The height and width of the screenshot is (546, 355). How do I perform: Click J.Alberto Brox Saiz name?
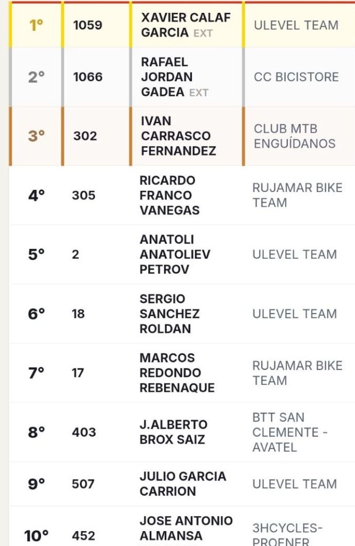(173, 432)
